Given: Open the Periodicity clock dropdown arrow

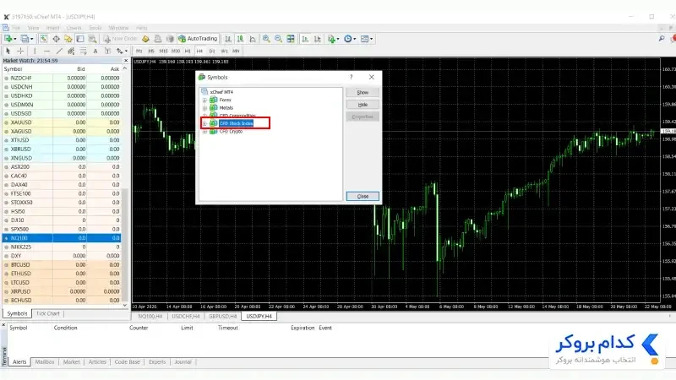Looking at the screenshot, I should [355, 39].
